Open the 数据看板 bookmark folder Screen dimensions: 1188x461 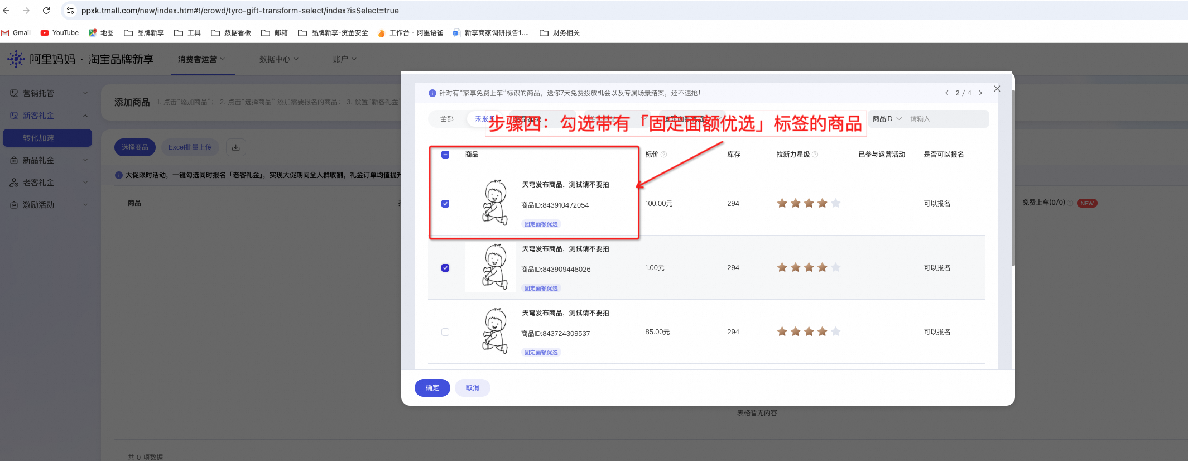click(x=231, y=33)
